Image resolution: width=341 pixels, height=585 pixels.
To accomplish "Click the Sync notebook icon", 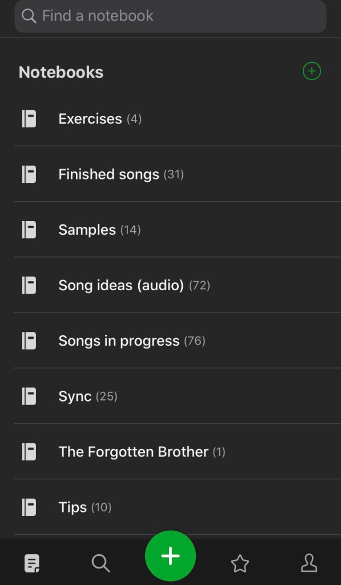I will (x=29, y=396).
